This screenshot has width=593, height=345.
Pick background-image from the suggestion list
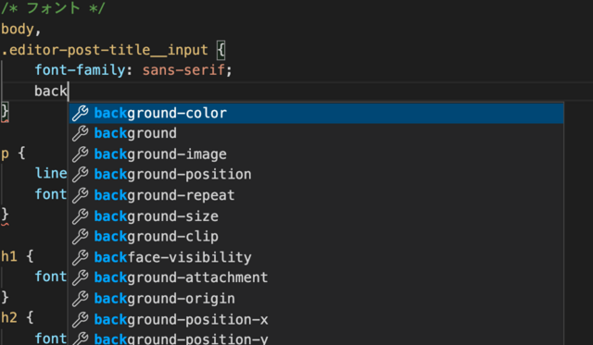316,154
